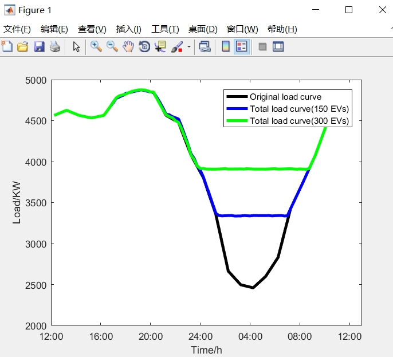The width and height of the screenshot is (393, 357).
Task: Click the 'Load/KW' y-axis label
Action: [17, 203]
